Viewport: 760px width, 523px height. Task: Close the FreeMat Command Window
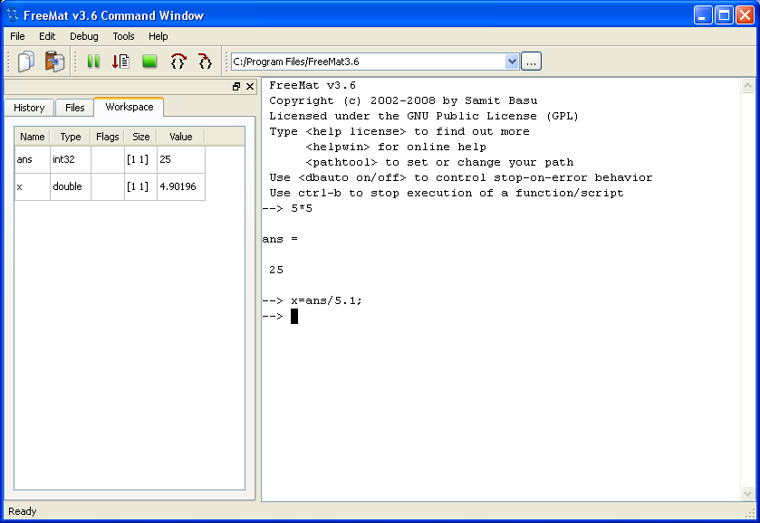click(x=745, y=15)
